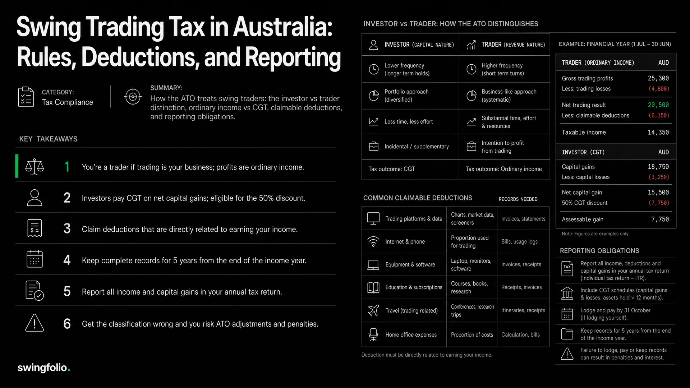
Task: Click the green Net trading result 20,500
Action: [658, 105]
